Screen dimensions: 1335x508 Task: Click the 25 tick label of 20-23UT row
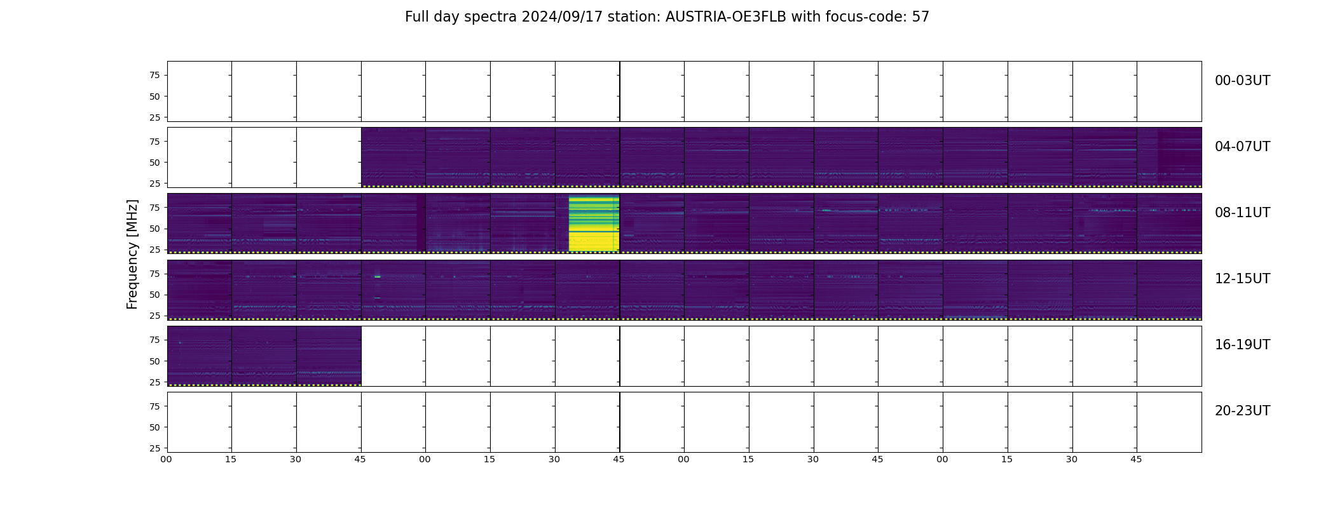[x=154, y=448]
